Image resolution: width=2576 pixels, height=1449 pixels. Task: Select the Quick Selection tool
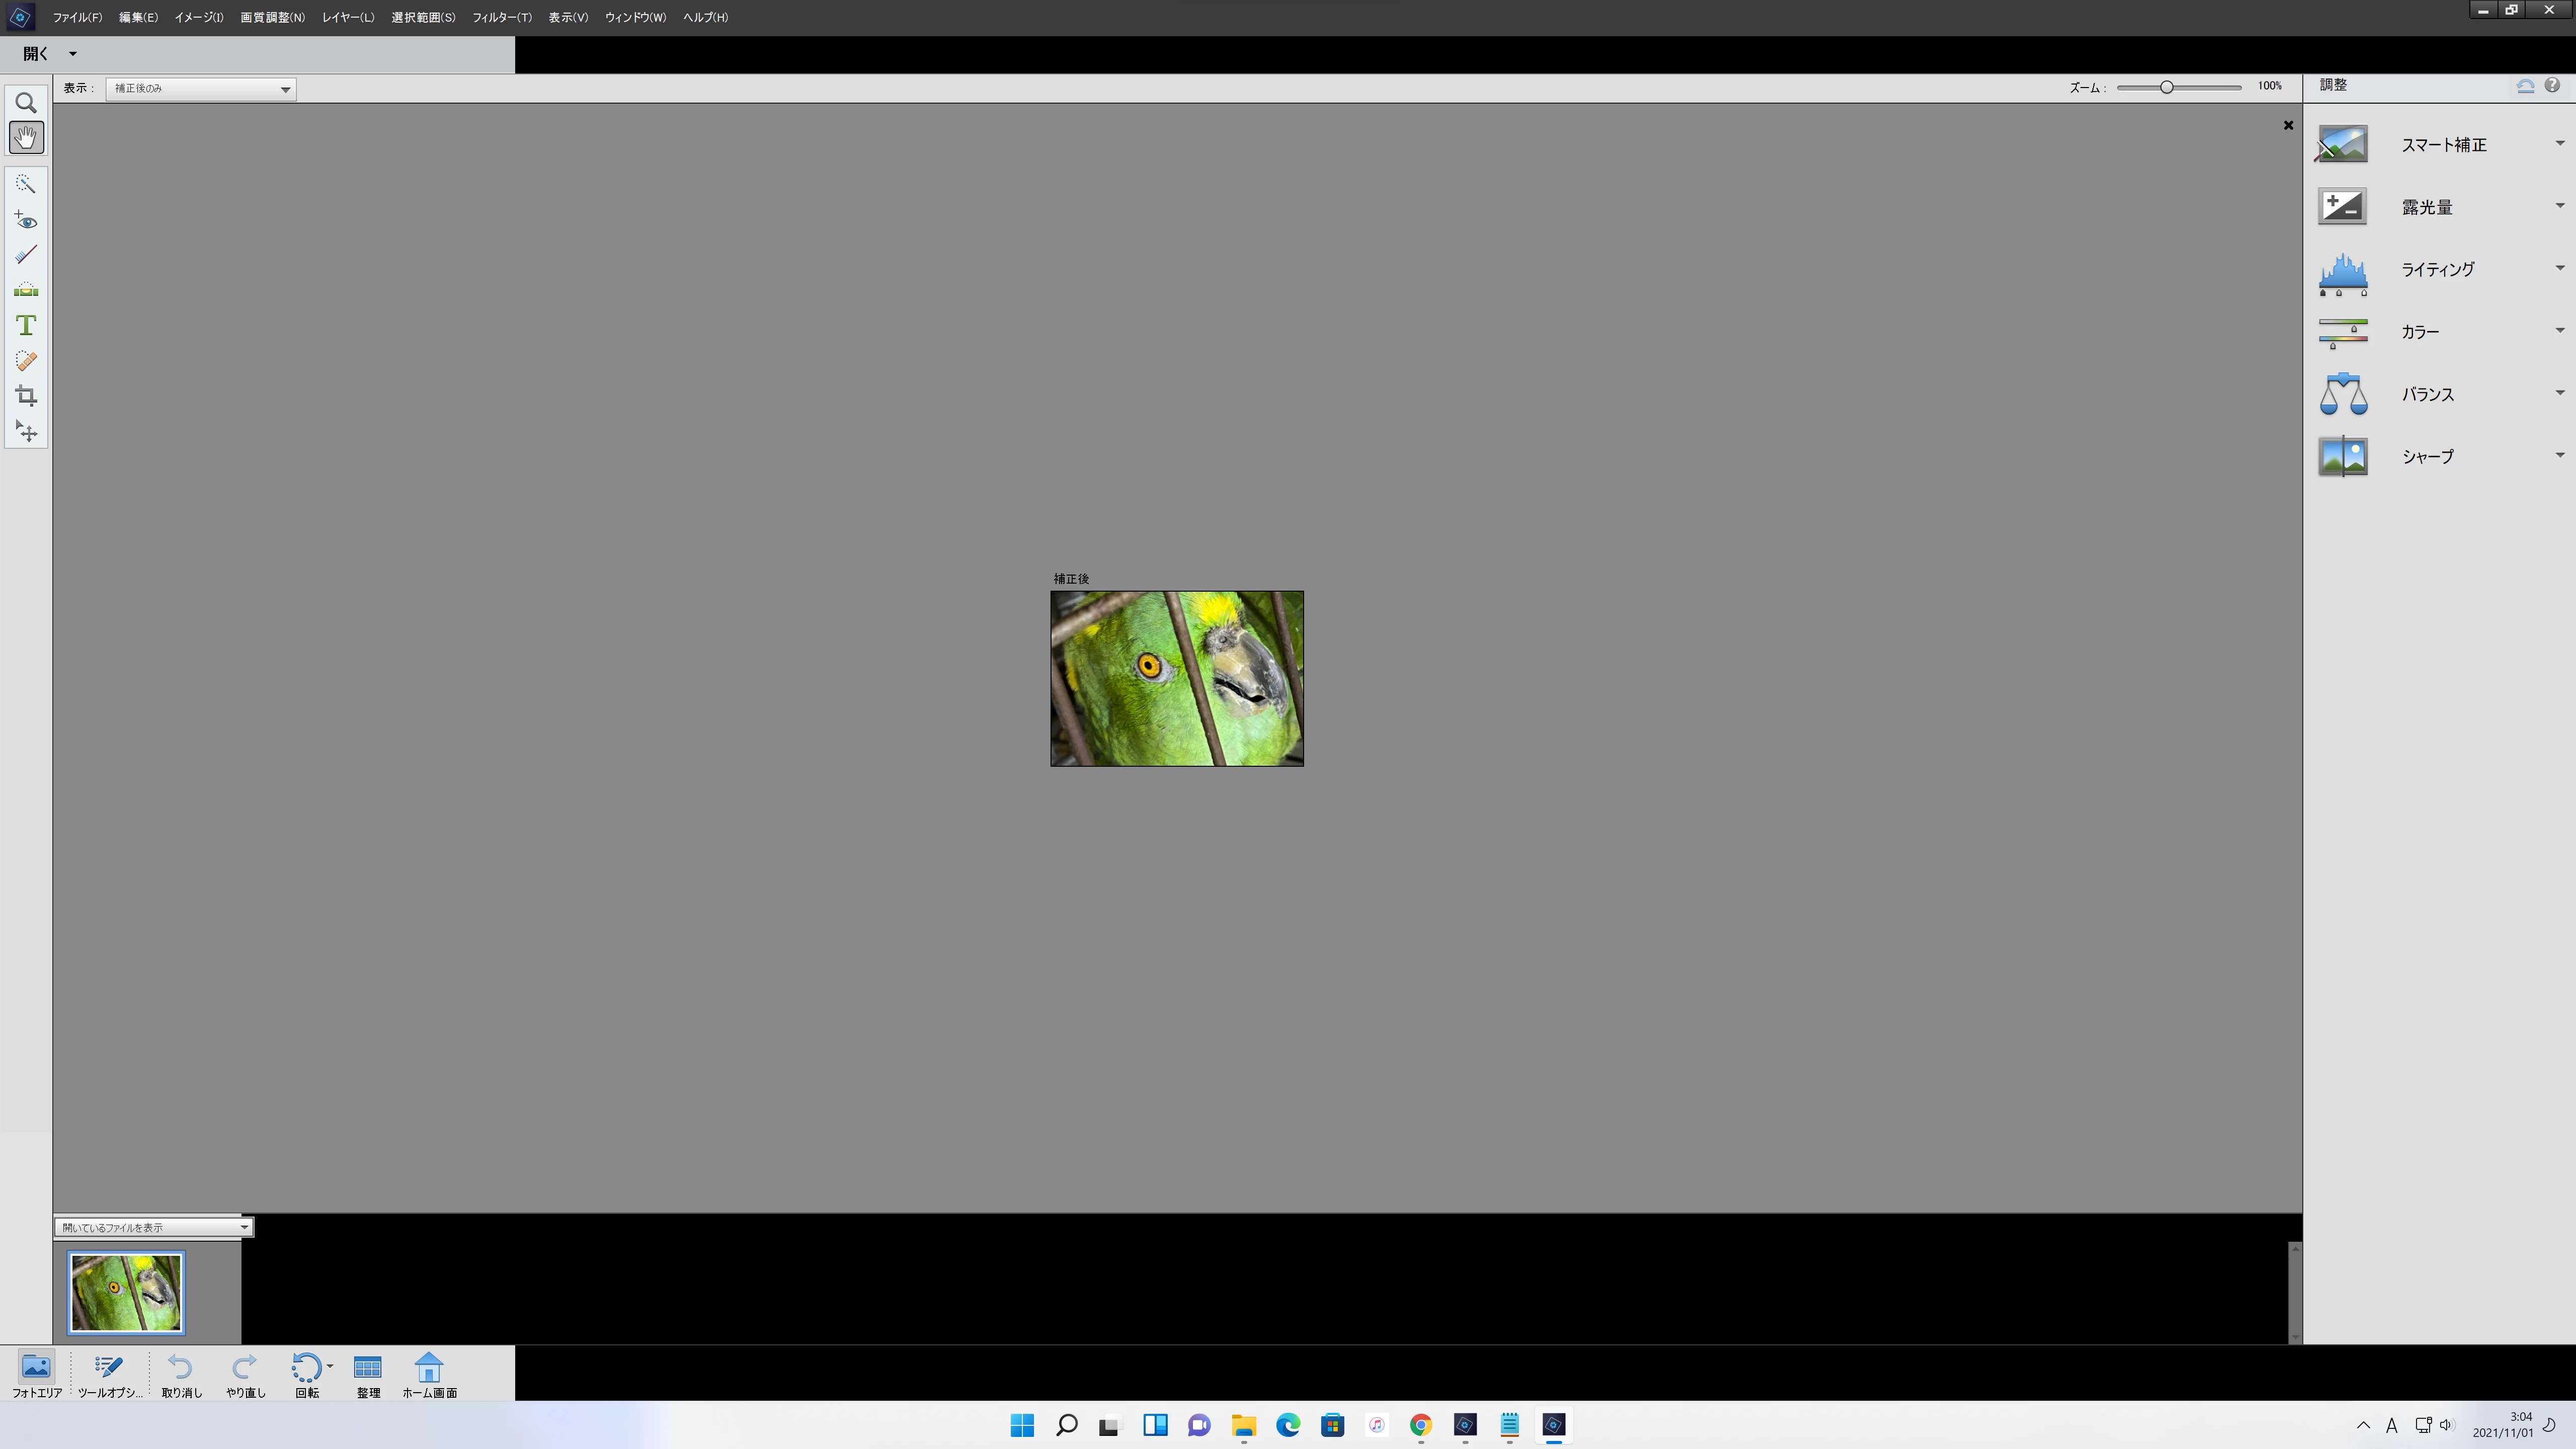26,184
